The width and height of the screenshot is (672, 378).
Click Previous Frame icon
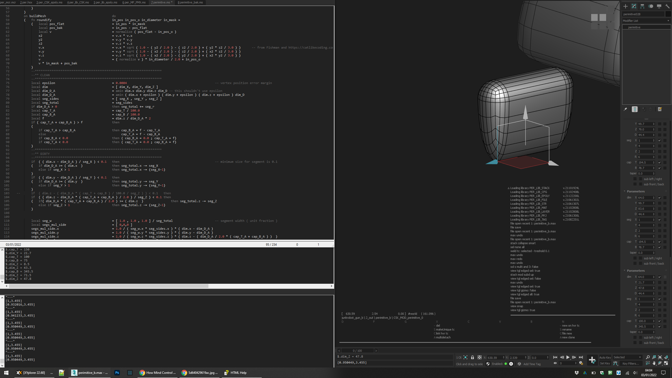coord(562,357)
